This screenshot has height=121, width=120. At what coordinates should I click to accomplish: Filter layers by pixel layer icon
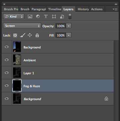[30, 17]
